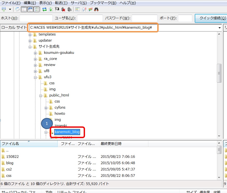Open the local path address dropdown
This screenshot has height=193, width=227.
(x=220, y=27)
